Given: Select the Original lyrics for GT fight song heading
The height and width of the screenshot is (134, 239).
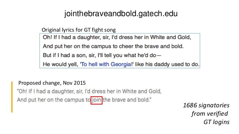Looking at the screenshot, I should [79, 30].
